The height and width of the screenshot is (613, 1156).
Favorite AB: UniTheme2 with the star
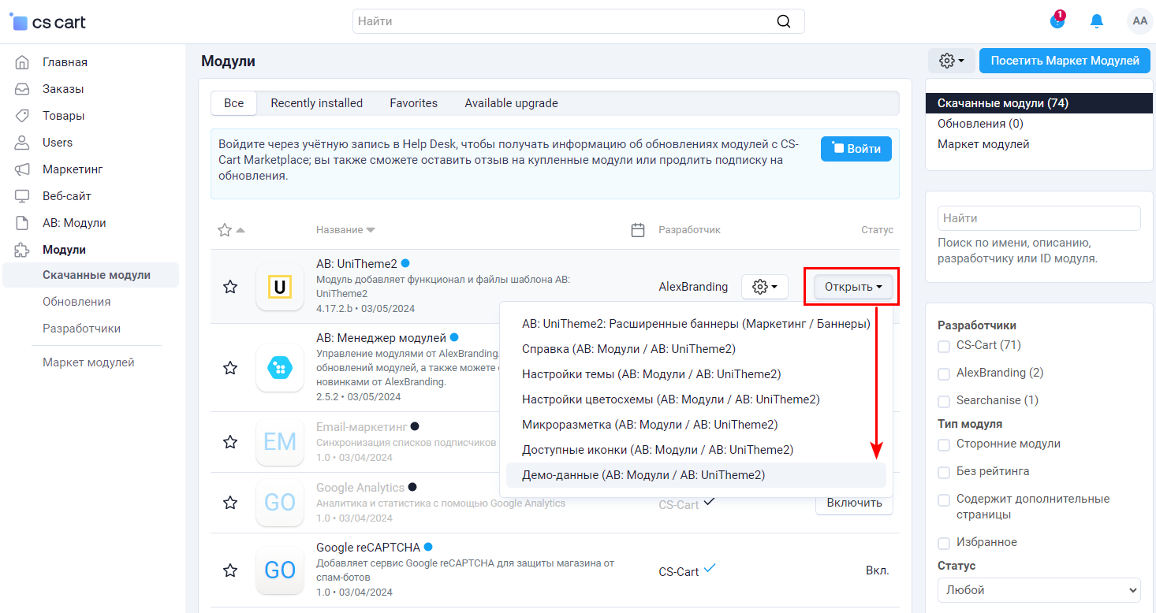coord(230,287)
